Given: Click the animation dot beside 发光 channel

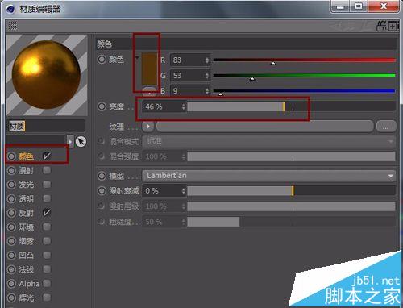Looking at the screenshot, I should pos(11,185).
